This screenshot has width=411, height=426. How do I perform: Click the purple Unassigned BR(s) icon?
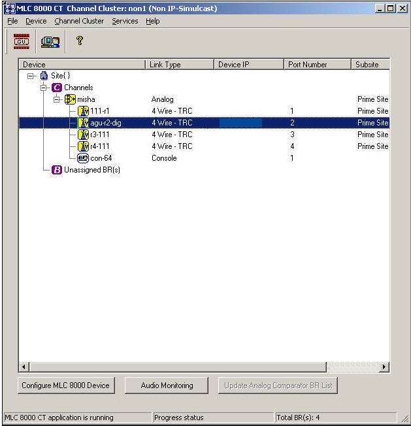coord(57,170)
